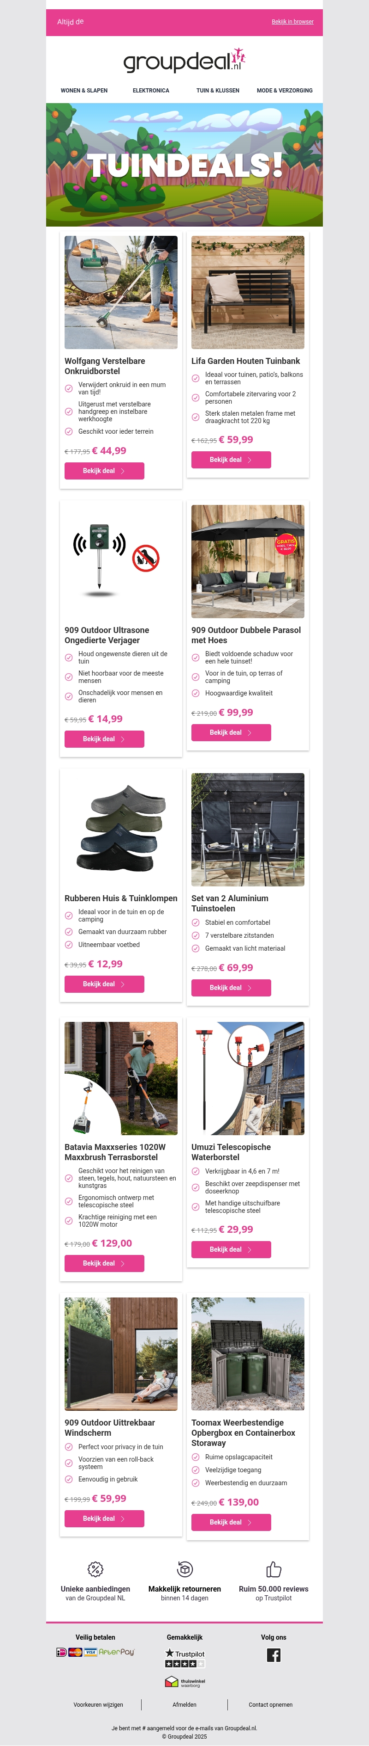Click the AfterPay payment logo
This screenshot has width=369, height=1746.
point(116,1652)
